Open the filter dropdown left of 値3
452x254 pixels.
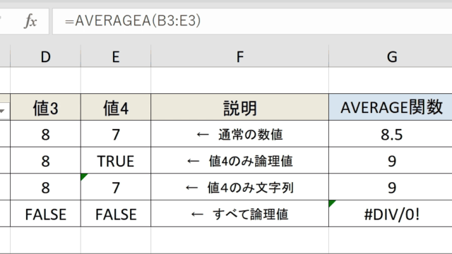click(x=3, y=111)
